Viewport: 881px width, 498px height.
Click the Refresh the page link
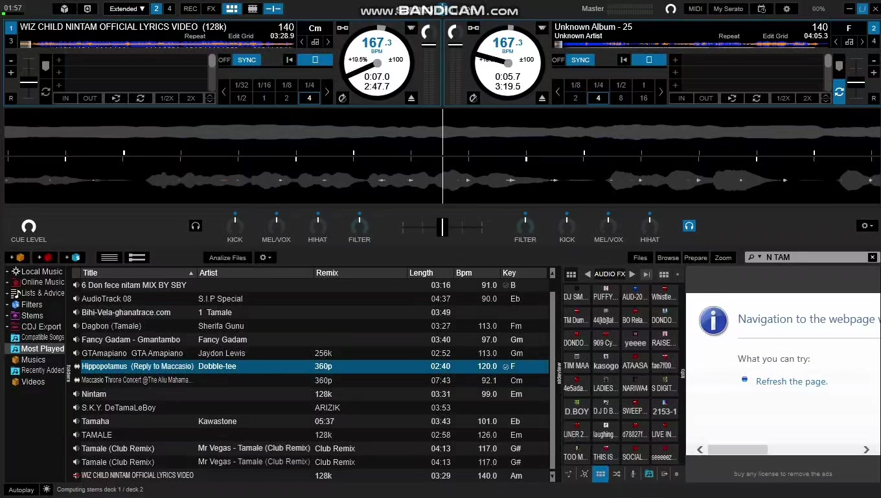click(792, 381)
